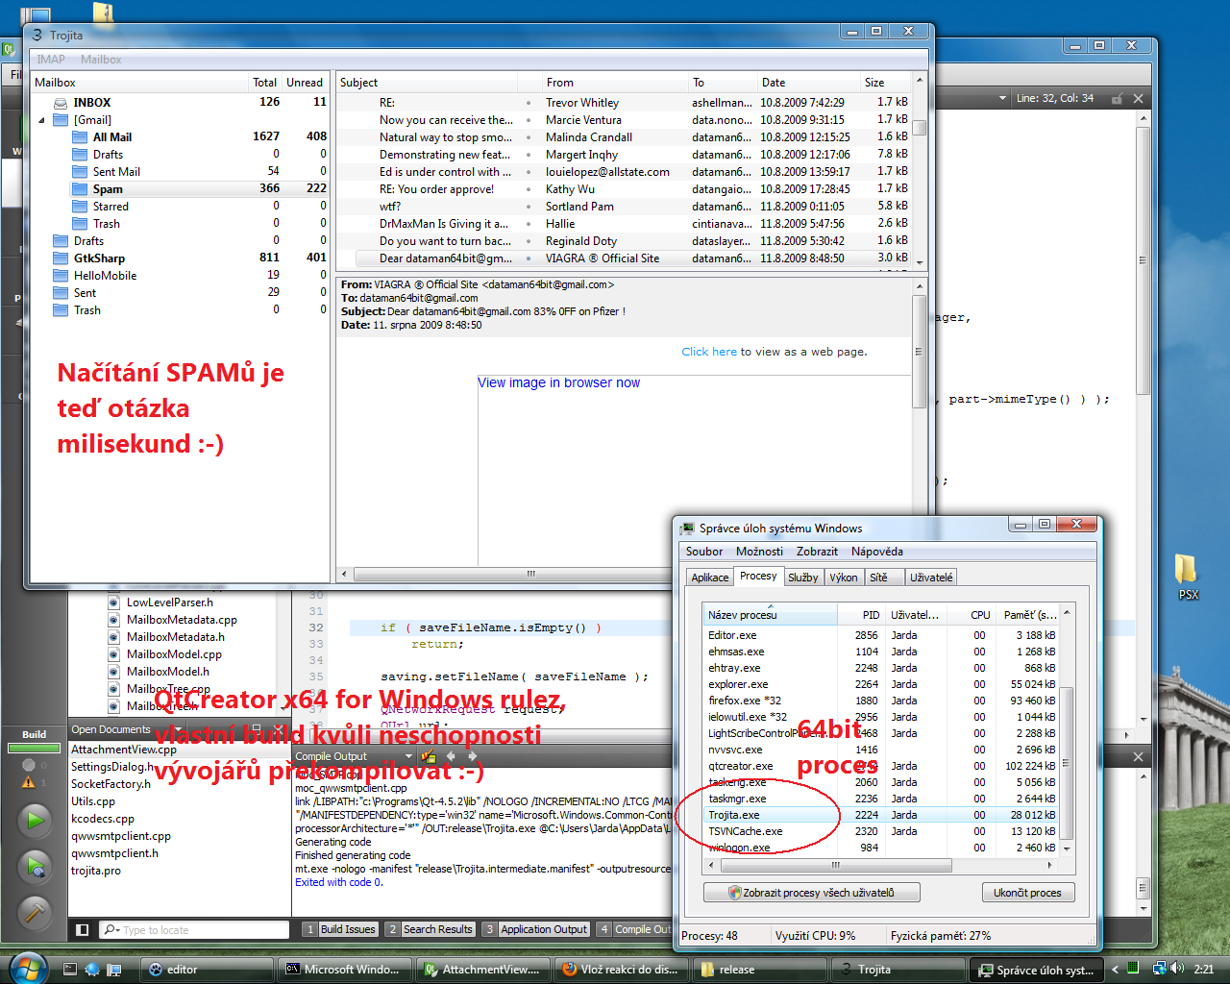Toggle the Application Output pane
The width and height of the screenshot is (1230, 984).
[536, 929]
